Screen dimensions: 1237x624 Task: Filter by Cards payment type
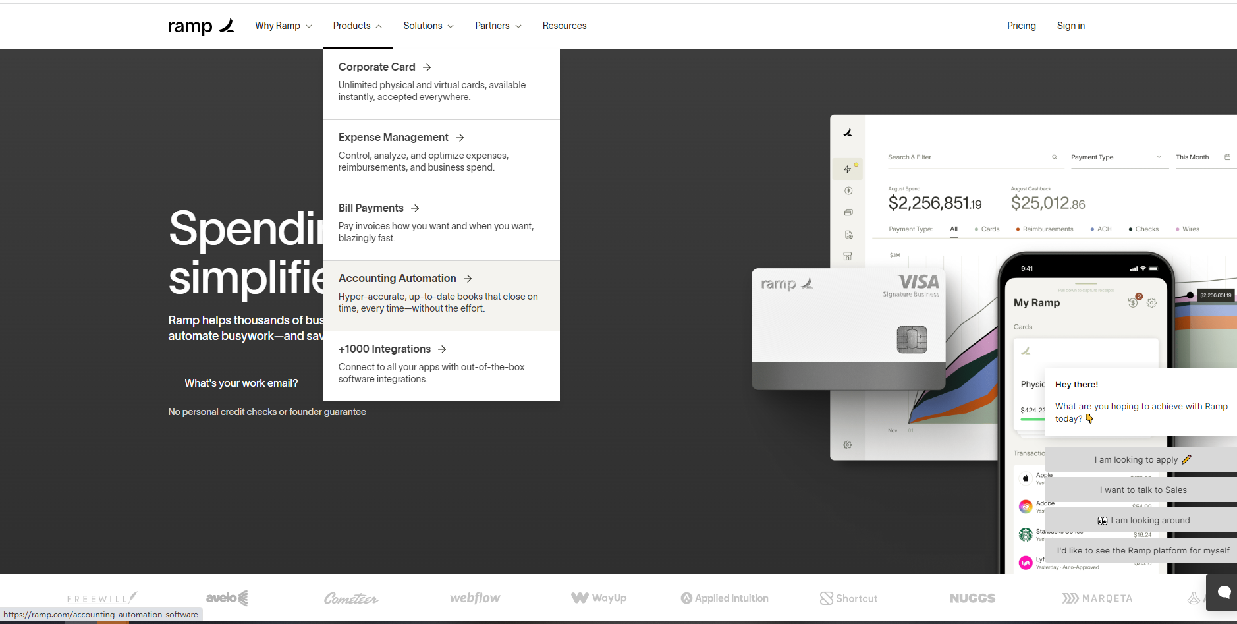pyautogui.click(x=987, y=229)
